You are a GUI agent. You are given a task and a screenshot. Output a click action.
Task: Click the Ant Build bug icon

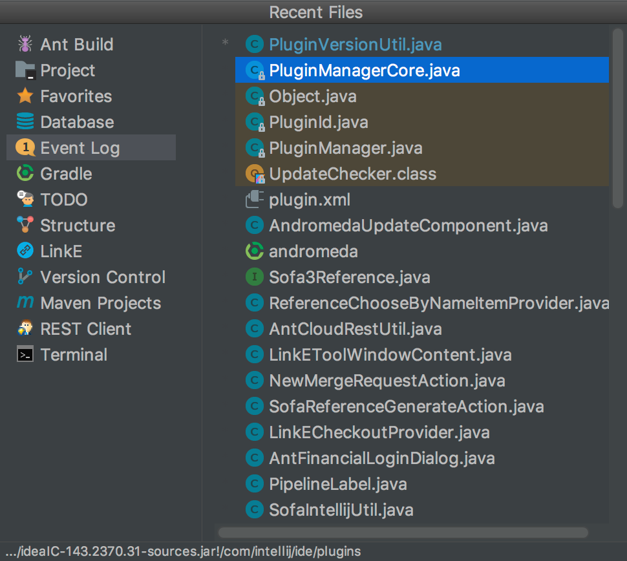point(25,44)
